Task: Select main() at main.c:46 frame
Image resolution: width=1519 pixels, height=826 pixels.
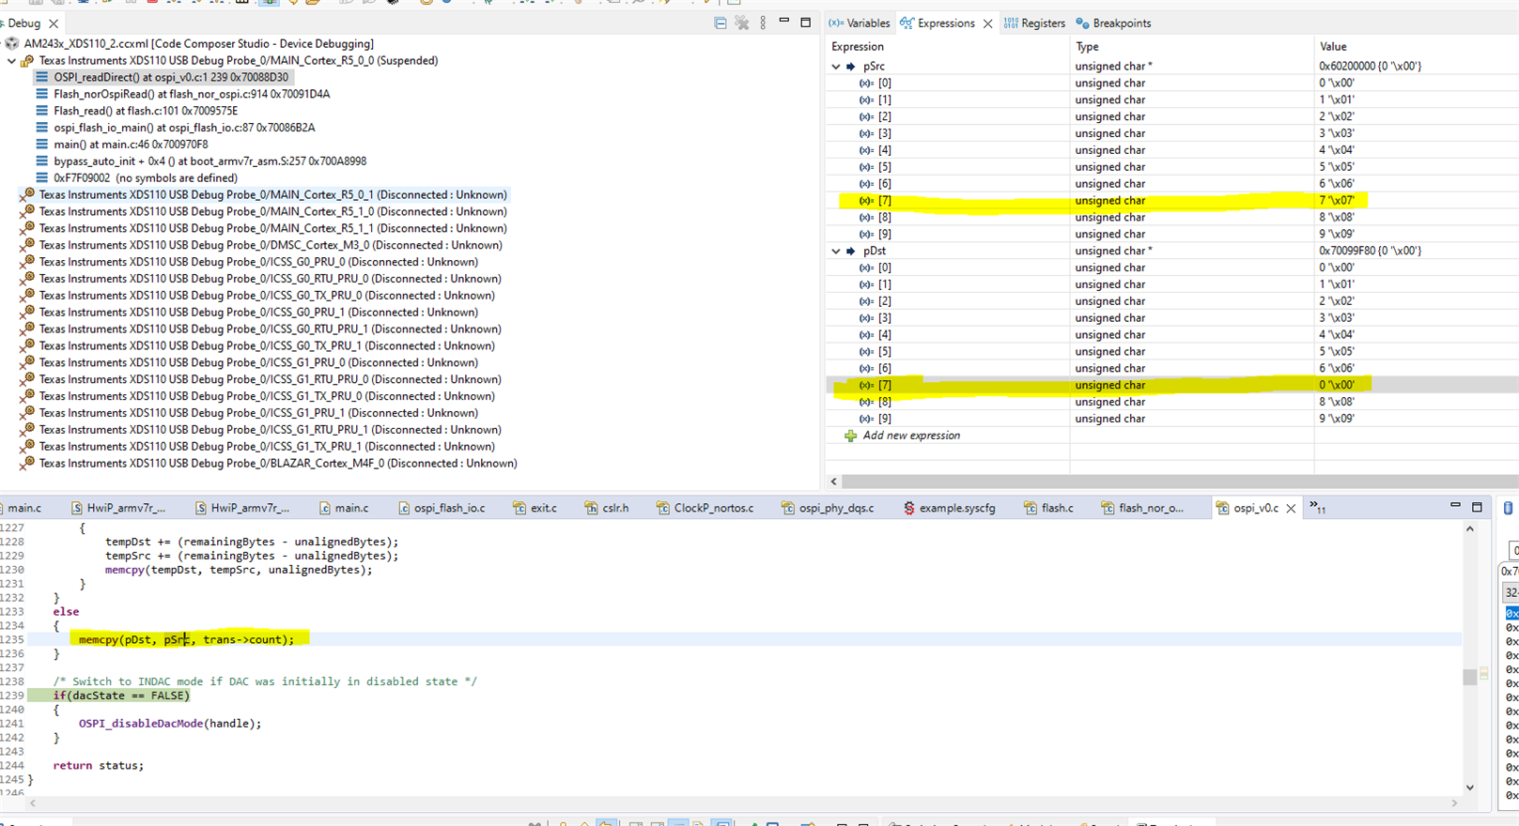Action: click(131, 145)
